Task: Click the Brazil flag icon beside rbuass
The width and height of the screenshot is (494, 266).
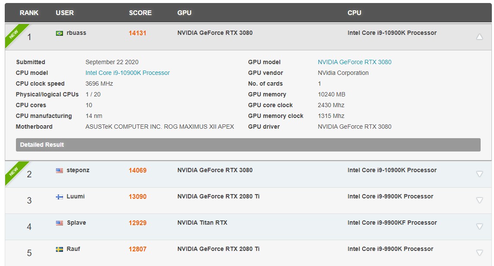Action: [59, 33]
